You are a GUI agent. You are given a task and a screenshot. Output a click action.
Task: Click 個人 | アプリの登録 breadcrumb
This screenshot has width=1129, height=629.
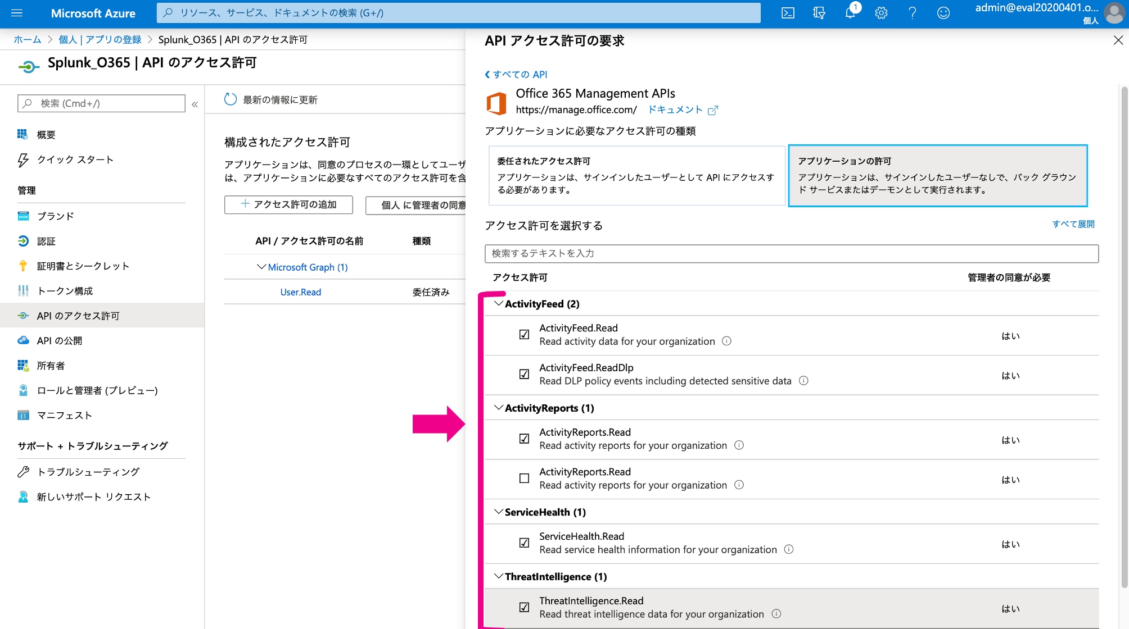pyautogui.click(x=100, y=39)
